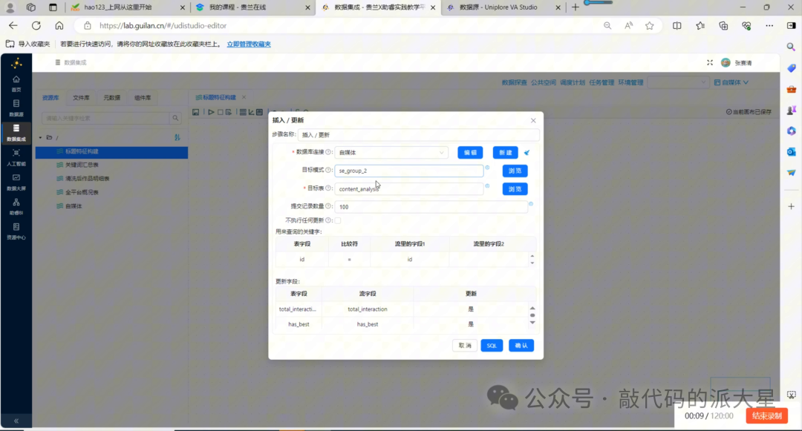Open 数据源 data source in sidebar
The height and width of the screenshot is (431, 802).
16,108
